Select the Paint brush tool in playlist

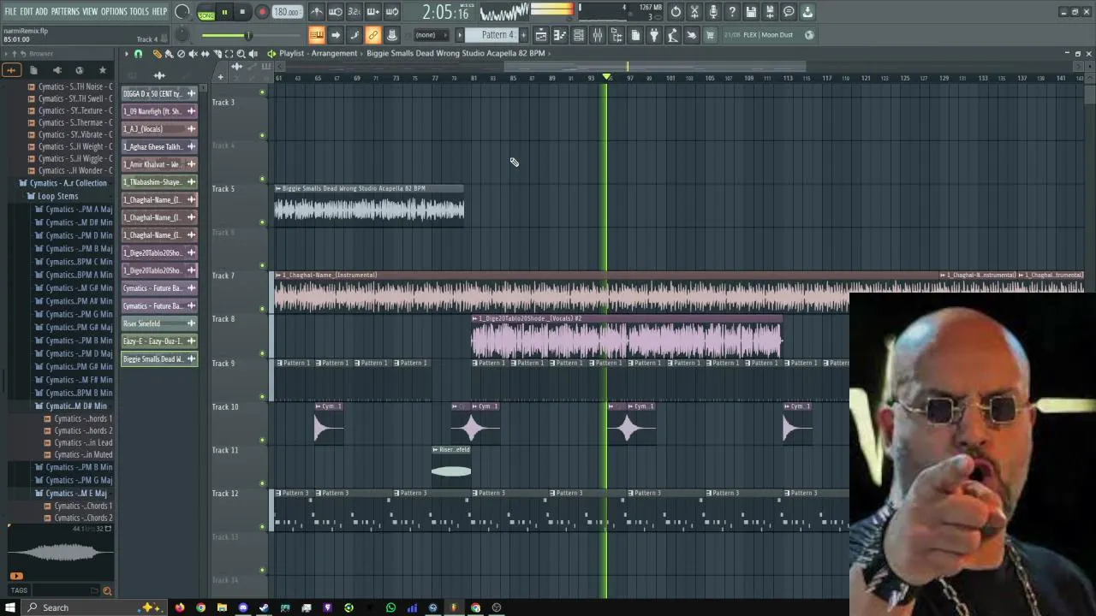coord(169,54)
